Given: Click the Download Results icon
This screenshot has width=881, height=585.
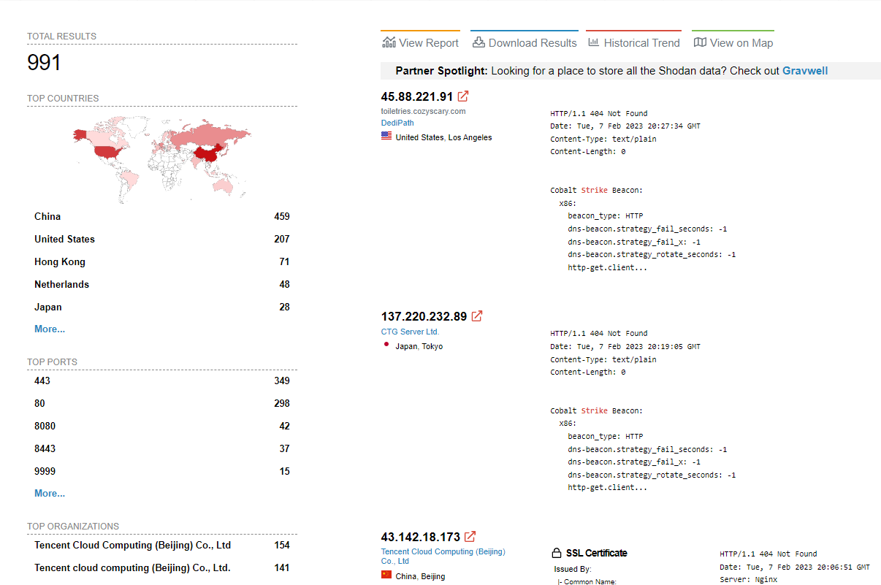Looking at the screenshot, I should pyautogui.click(x=478, y=42).
